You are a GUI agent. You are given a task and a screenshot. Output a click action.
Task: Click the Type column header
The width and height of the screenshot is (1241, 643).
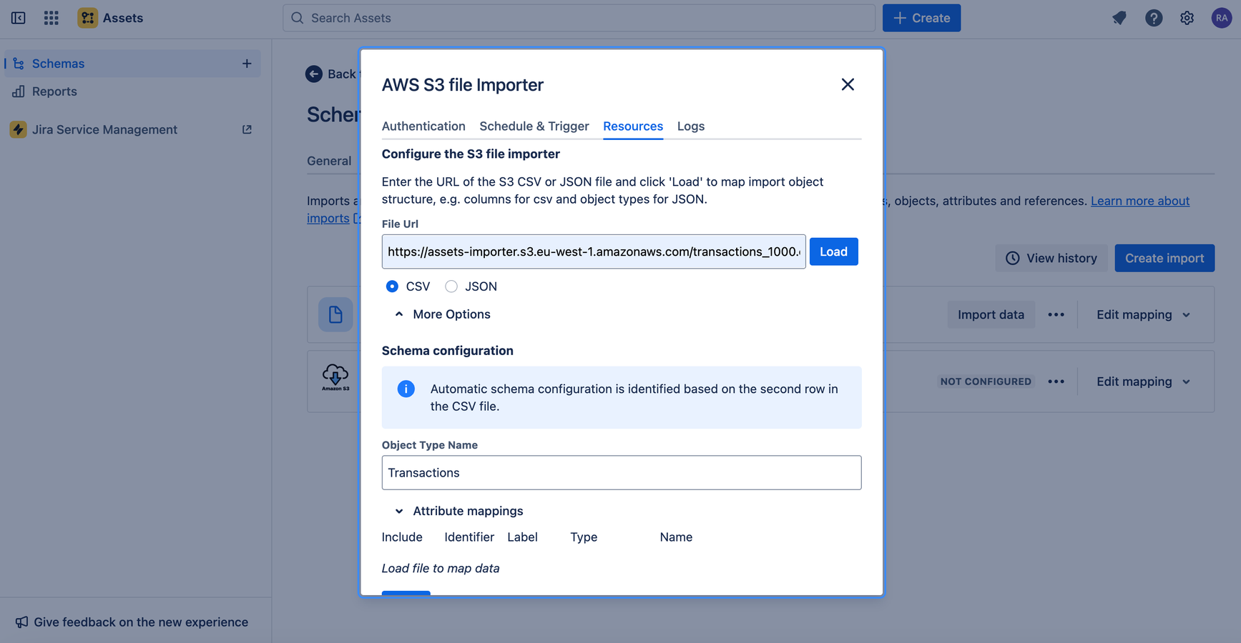tap(584, 537)
